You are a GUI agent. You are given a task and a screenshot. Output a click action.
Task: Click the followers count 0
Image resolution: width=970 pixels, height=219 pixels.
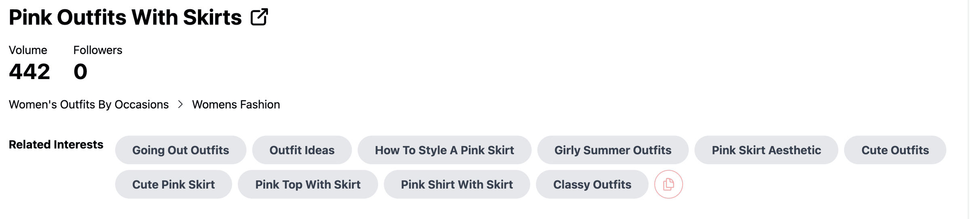[x=80, y=72]
